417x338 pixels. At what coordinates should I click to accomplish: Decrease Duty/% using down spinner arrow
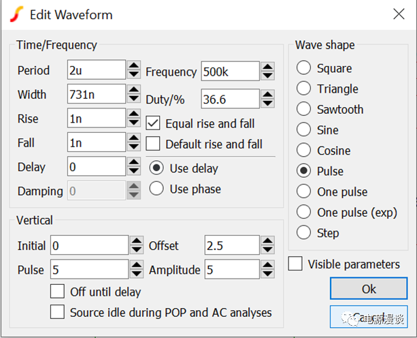tap(268, 104)
